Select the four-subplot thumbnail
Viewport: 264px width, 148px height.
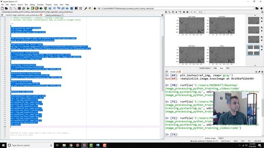coord(253,50)
